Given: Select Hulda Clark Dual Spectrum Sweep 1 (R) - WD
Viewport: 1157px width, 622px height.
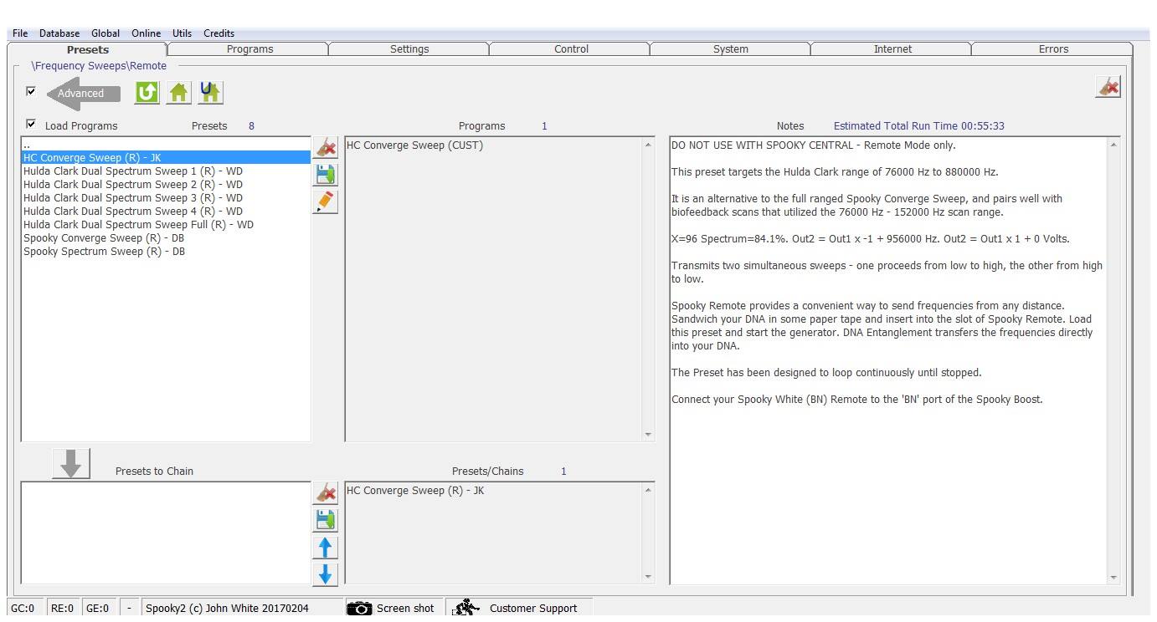Looking at the screenshot, I should point(166,171).
